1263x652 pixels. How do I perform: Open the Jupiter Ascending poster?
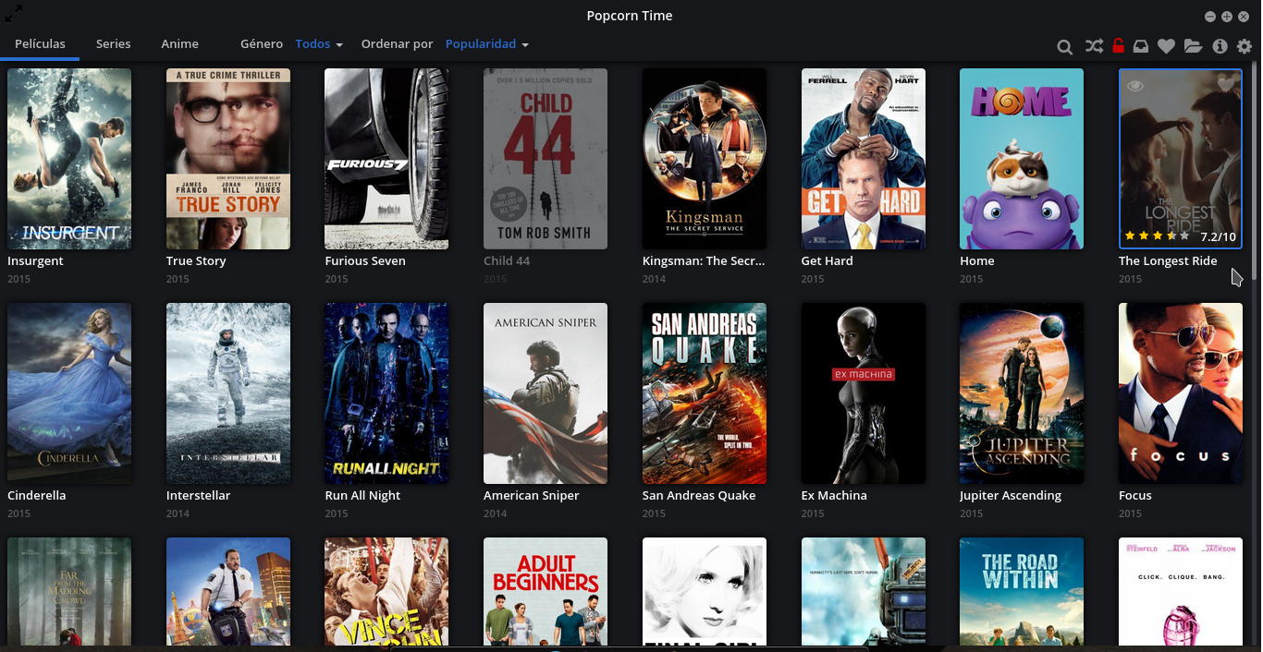[1022, 393]
